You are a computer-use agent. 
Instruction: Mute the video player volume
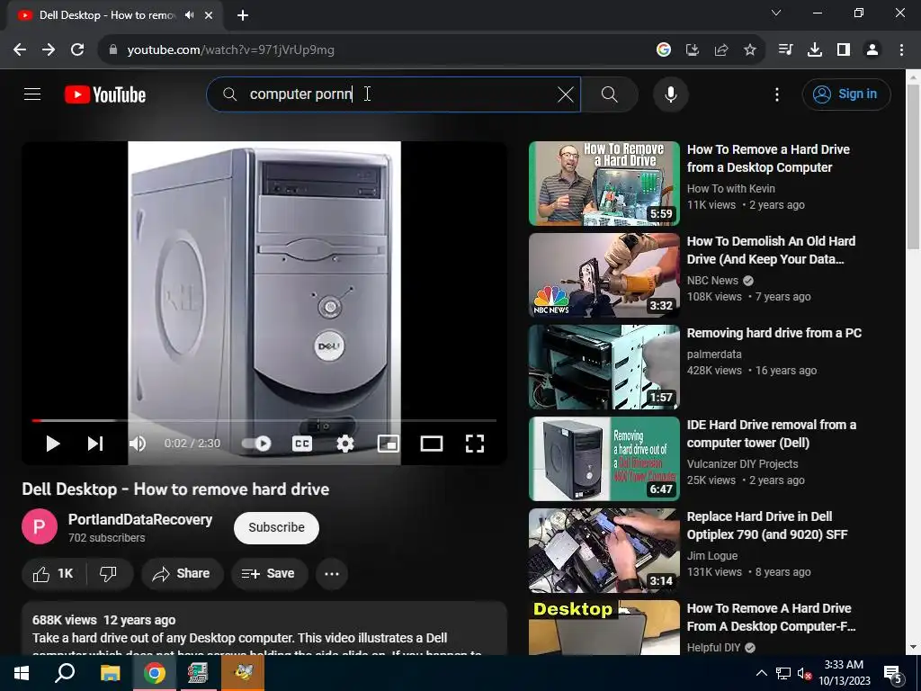click(x=138, y=444)
